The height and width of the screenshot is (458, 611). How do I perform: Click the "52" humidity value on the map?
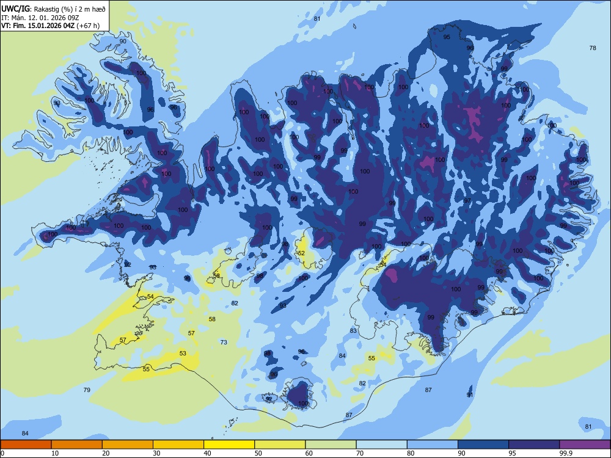coord(301,253)
